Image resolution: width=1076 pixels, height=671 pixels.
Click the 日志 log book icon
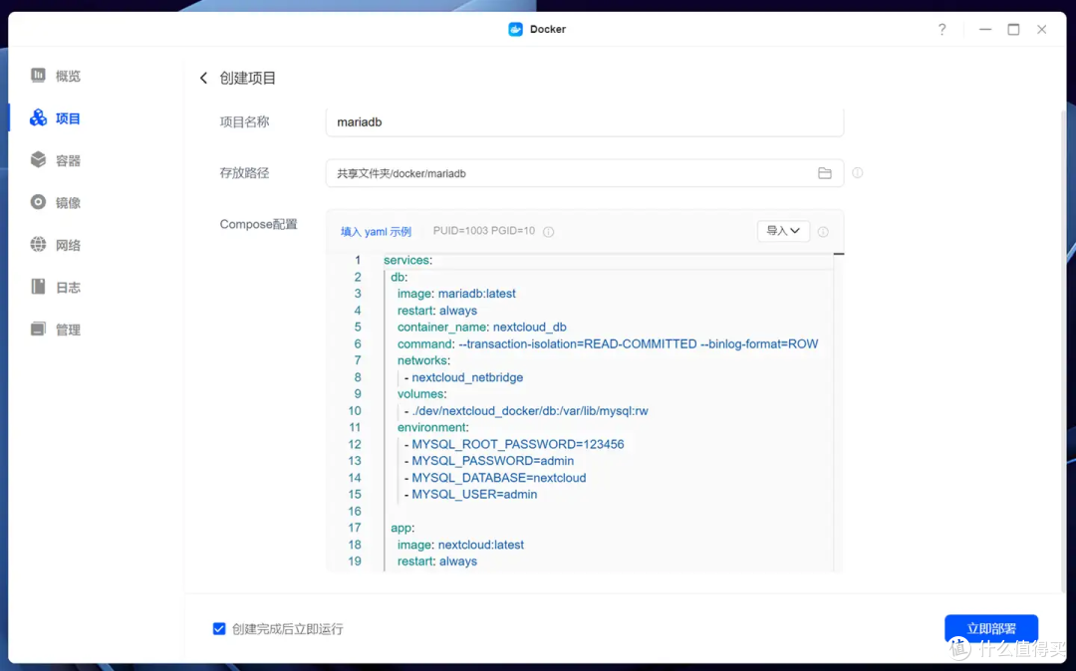pyautogui.click(x=39, y=287)
